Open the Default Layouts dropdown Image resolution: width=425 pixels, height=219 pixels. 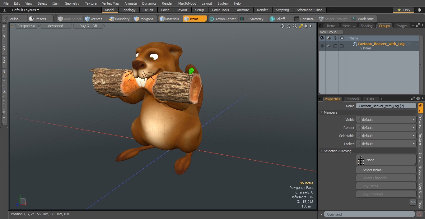click(x=26, y=10)
